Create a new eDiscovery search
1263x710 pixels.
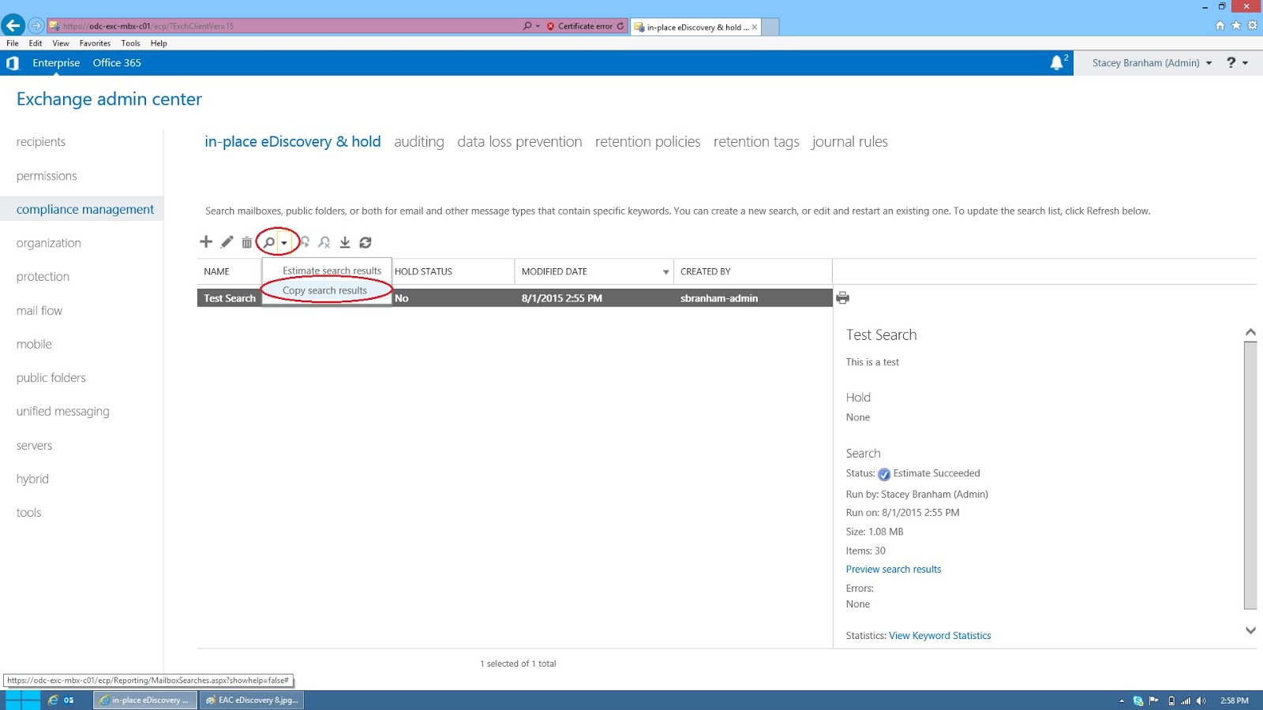(x=206, y=242)
